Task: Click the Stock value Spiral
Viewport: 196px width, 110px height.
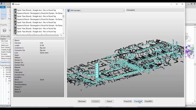Action: [x=42, y=80]
